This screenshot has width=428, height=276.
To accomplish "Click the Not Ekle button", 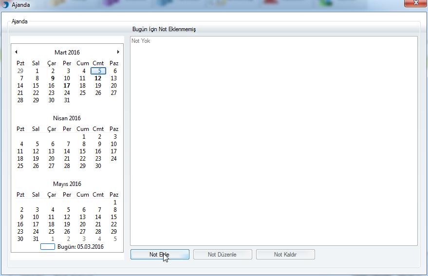I will click(160, 255).
